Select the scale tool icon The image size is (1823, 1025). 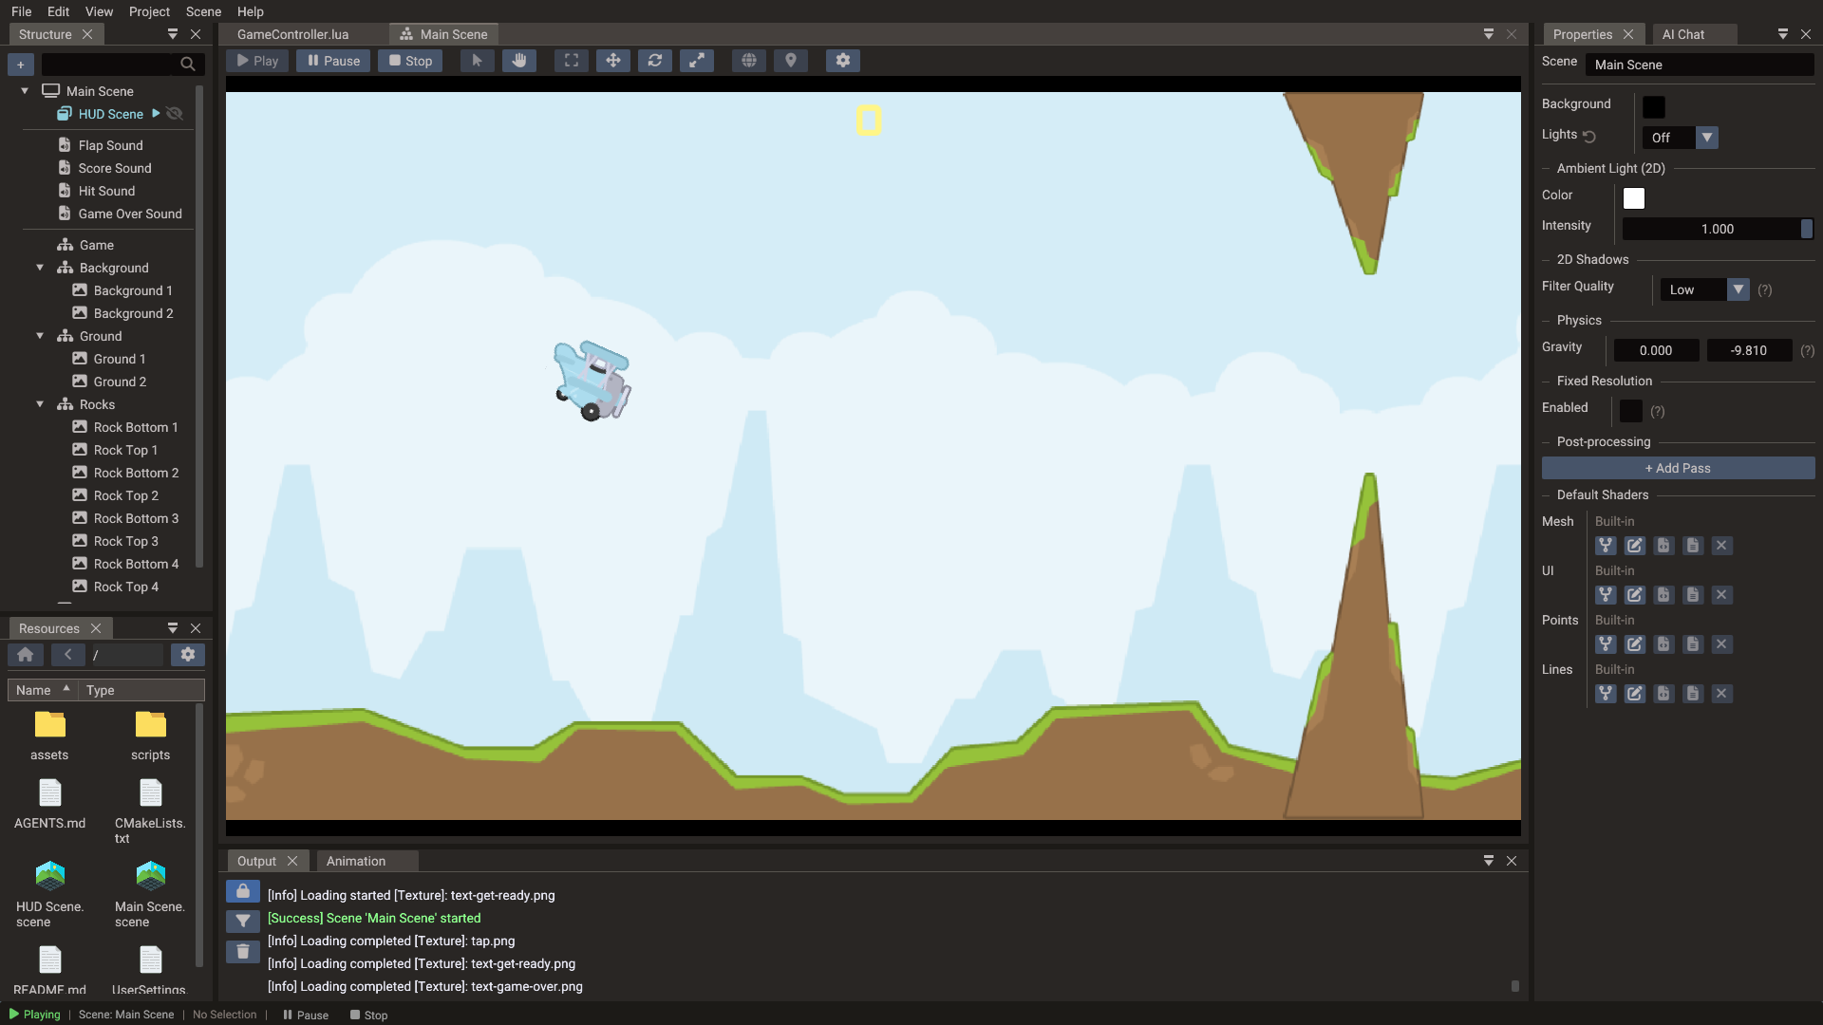pos(697,61)
